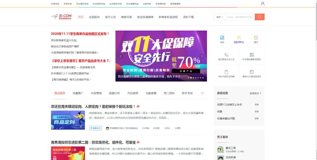Switch to 开店装修 tab

(x=133, y=93)
